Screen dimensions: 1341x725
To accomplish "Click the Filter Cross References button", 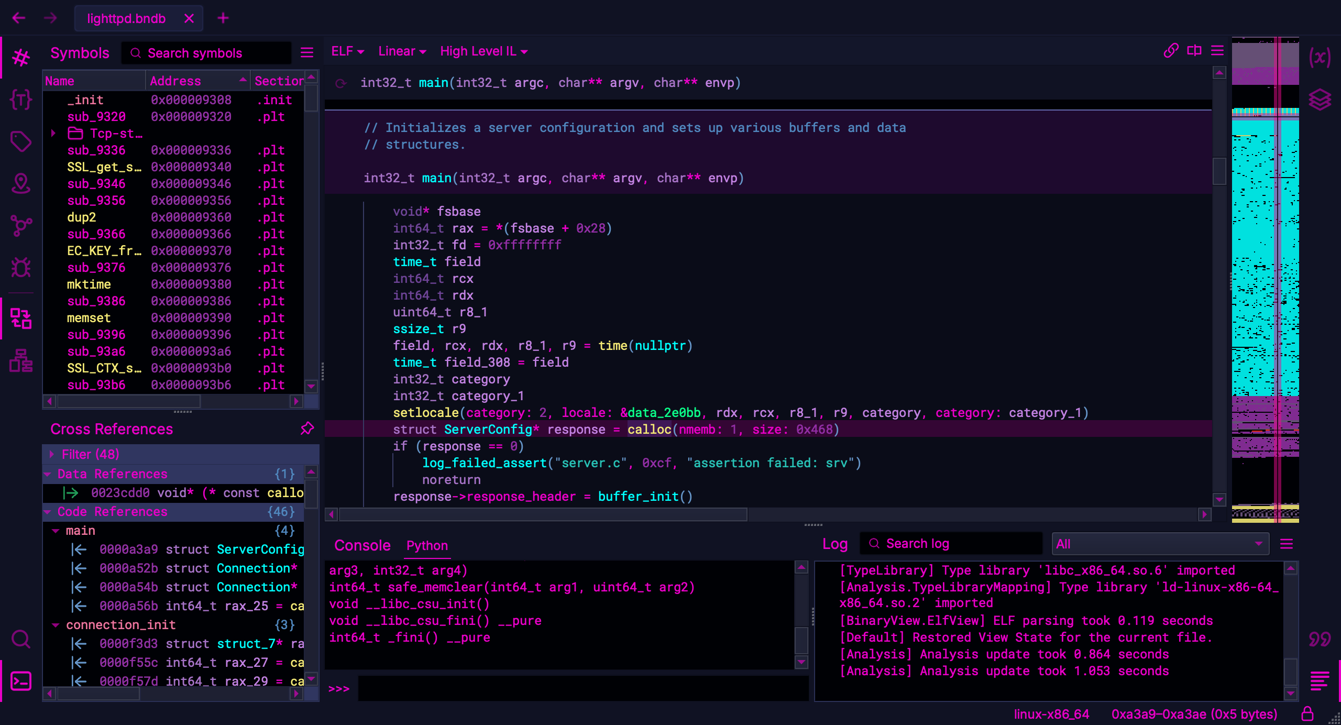I will point(89,453).
